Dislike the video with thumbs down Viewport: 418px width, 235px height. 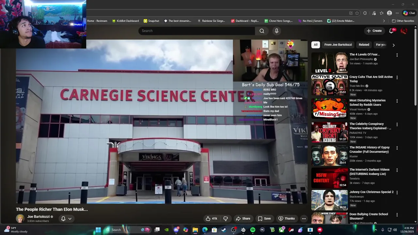coord(225,218)
